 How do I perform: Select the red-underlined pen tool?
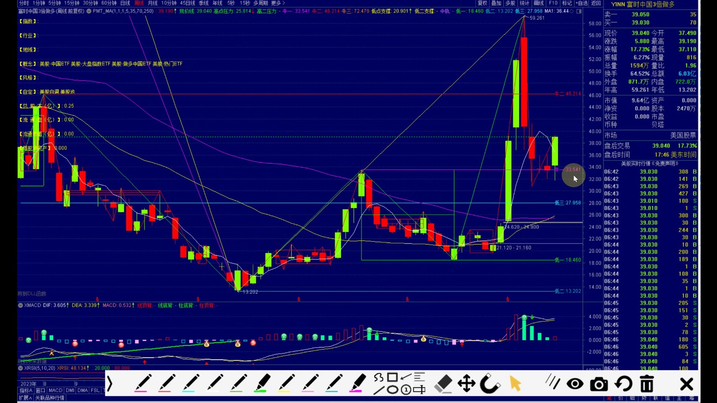tap(166, 383)
